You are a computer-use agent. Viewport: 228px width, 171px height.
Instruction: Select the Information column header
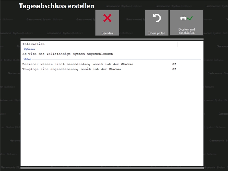click(x=83, y=44)
